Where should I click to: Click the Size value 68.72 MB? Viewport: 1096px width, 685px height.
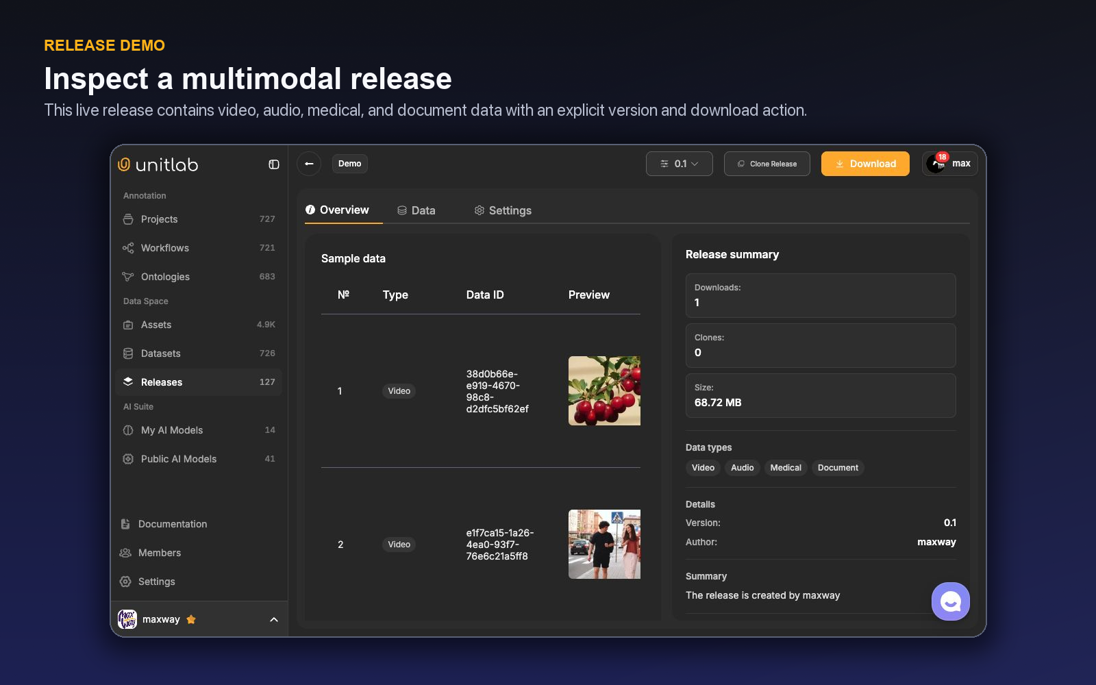point(718,403)
